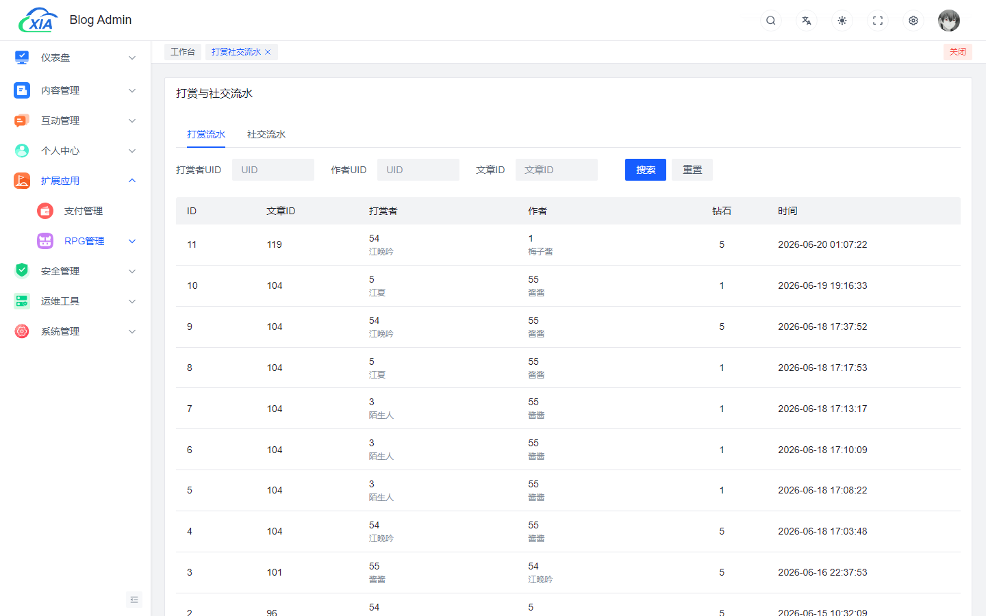Viewport: 986px width, 616px height.
Task: Click the 重置 button
Action: pyautogui.click(x=692, y=170)
